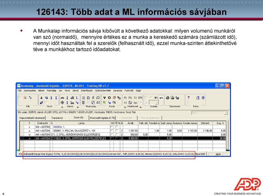
Task: Click the clock document icon in Munkalap group
Action: pos(98,98)
